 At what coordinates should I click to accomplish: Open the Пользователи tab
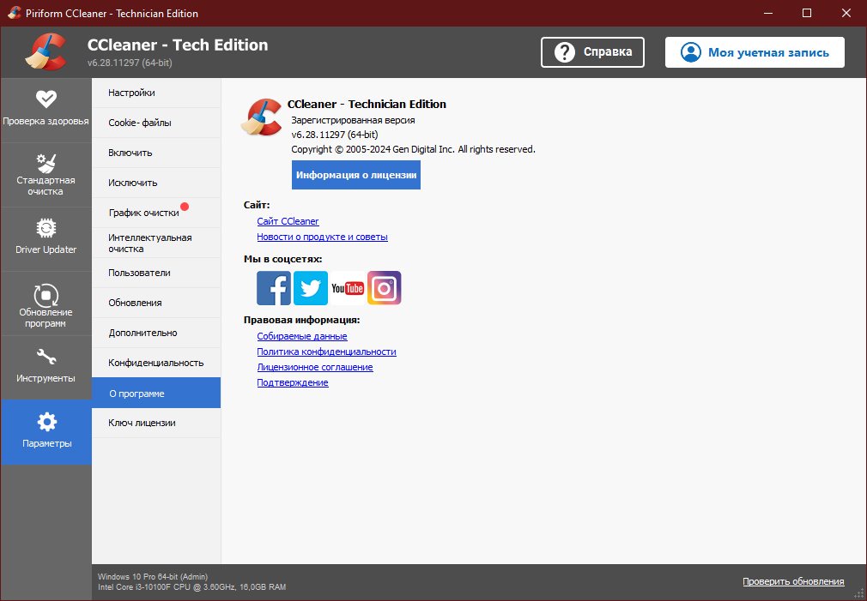point(156,273)
